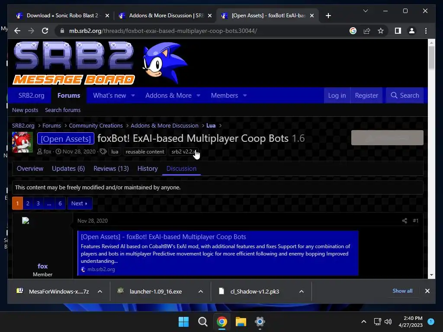Click the share icon on post #1
This screenshot has height=332, width=443.
tap(404, 221)
